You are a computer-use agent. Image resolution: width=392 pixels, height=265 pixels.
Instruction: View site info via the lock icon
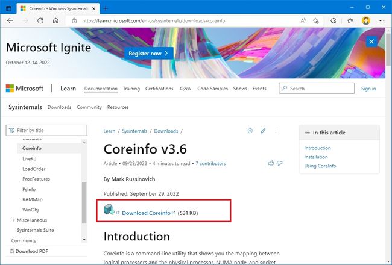pos(74,20)
